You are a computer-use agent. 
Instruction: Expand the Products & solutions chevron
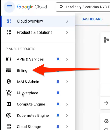67,32
